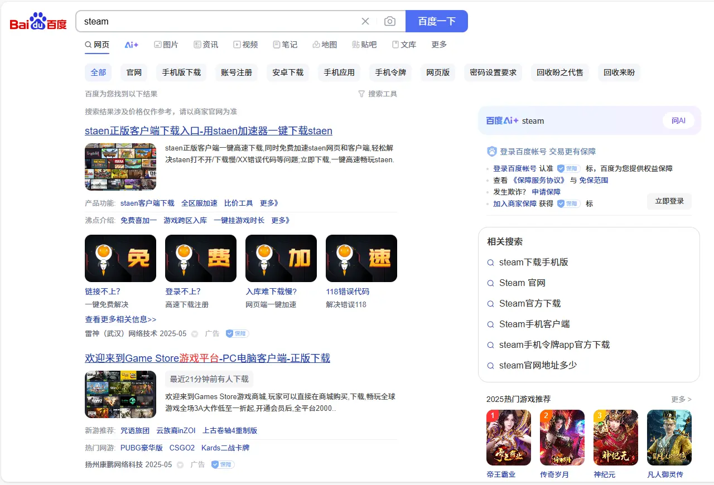Open 查看更多相关信息>> link
The image size is (714, 485).
click(120, 319)
